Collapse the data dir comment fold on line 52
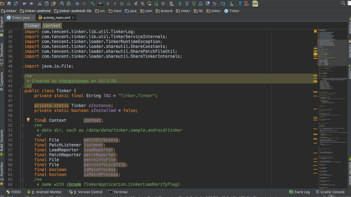 [23, 125]
